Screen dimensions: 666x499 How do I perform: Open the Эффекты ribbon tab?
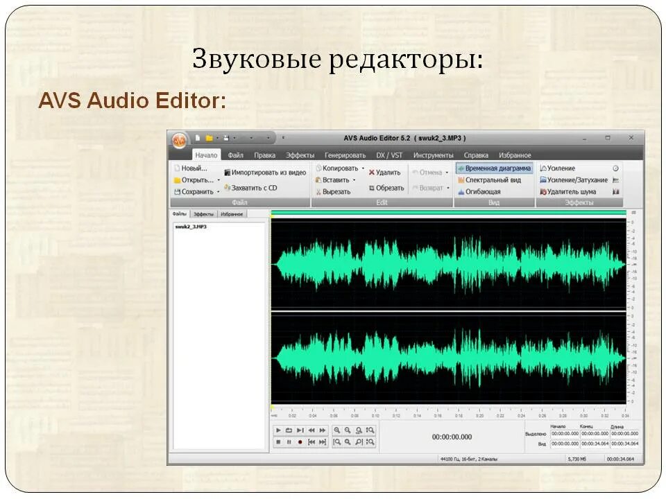pyautogui.click(x=300, y=155)
